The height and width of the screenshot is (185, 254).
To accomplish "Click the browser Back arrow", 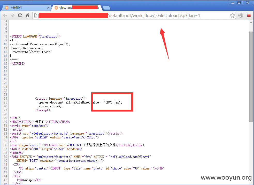I will pos(5,16).
